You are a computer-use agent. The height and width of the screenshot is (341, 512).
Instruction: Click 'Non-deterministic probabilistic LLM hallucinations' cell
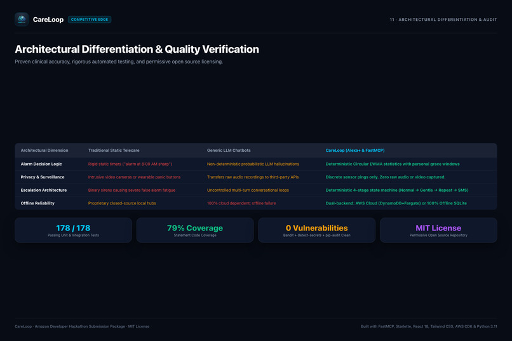[x=253, y=164]
